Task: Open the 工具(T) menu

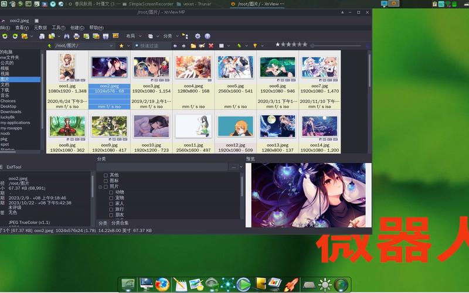Action: tap(58, 28)
